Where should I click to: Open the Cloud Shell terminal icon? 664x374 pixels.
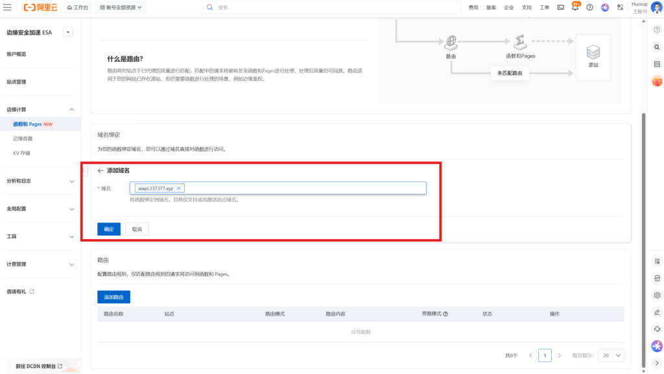pos(561,8)
